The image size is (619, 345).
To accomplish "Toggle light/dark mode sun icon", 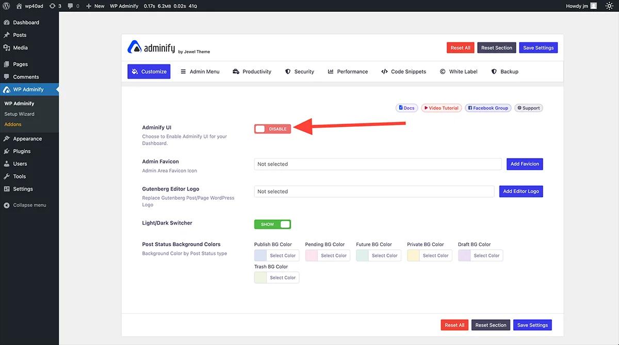I will pos(609,6).
